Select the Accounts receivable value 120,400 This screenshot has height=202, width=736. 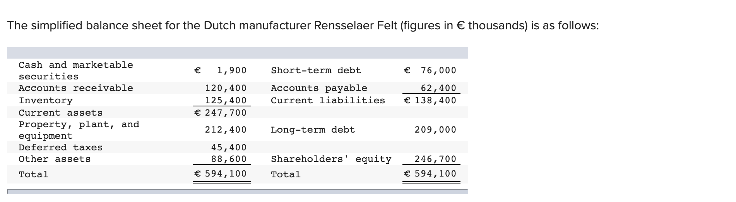click(226, 88)
